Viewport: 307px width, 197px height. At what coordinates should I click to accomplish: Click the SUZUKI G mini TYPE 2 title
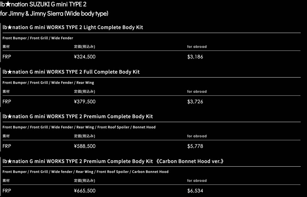(x=43, y=4)
